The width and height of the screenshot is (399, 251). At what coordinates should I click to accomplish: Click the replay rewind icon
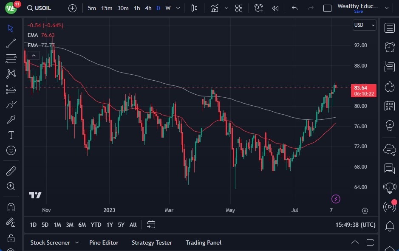[x=275, y=8]
